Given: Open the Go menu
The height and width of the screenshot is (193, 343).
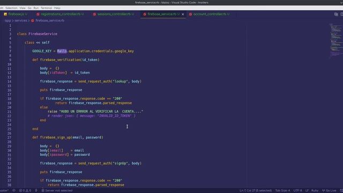Looking at the screenshot, I should click(x=29, y=8).
